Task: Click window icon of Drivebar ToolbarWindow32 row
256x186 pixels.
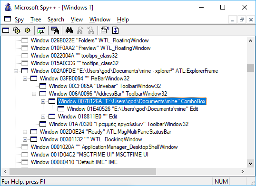Action: (43, 86)
